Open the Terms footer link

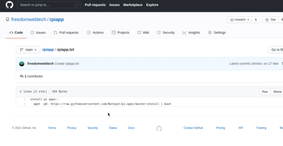click(x=52, y=128)
